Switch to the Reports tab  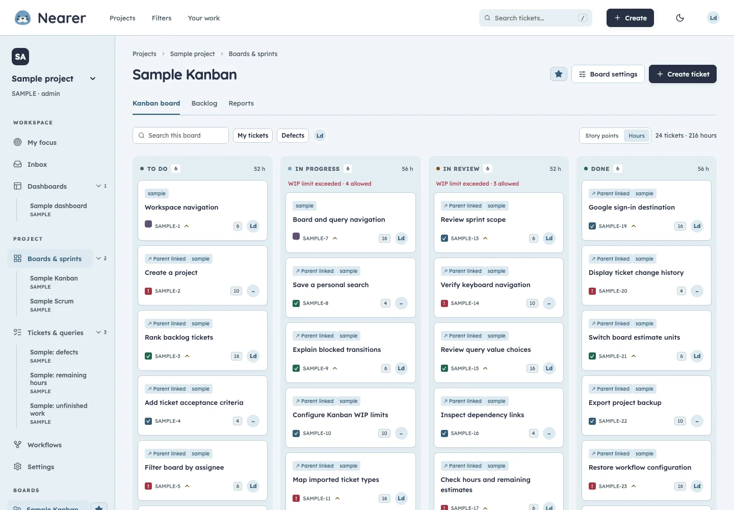pyautogui.click(x=241, y=104)
